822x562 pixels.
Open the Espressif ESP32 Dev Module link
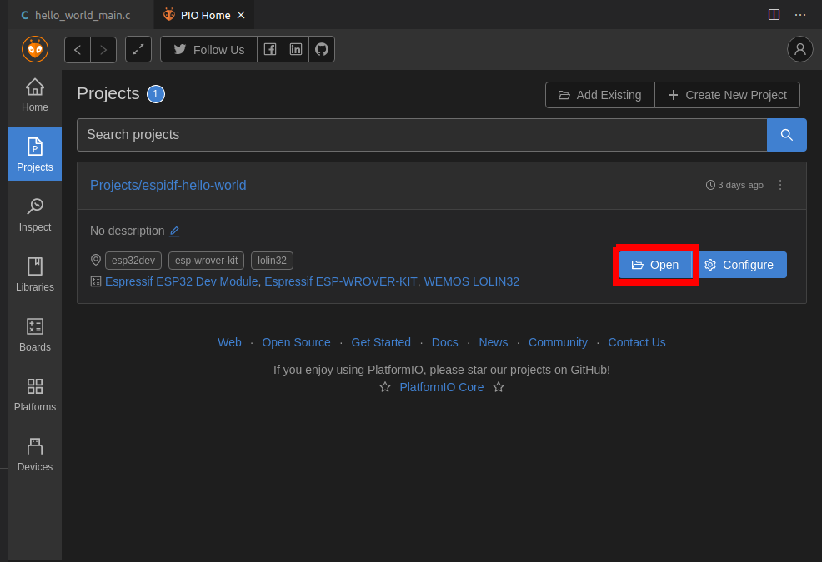[x=182, y=281]
